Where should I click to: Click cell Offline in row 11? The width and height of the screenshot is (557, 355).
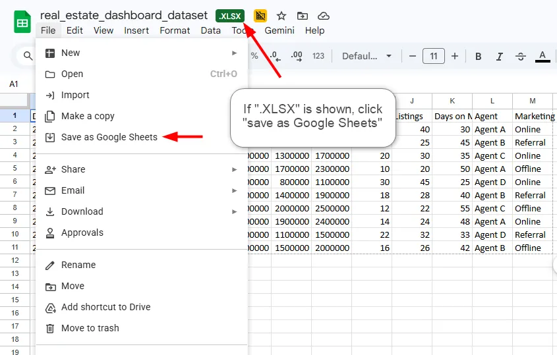pyautogui.click(x=533, y=248)
